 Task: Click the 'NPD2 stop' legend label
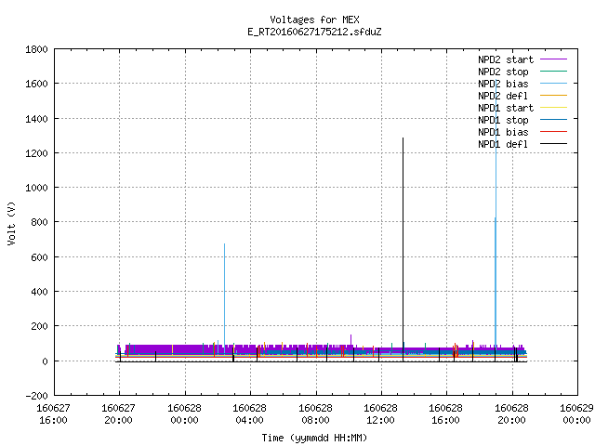coord(503,72)
